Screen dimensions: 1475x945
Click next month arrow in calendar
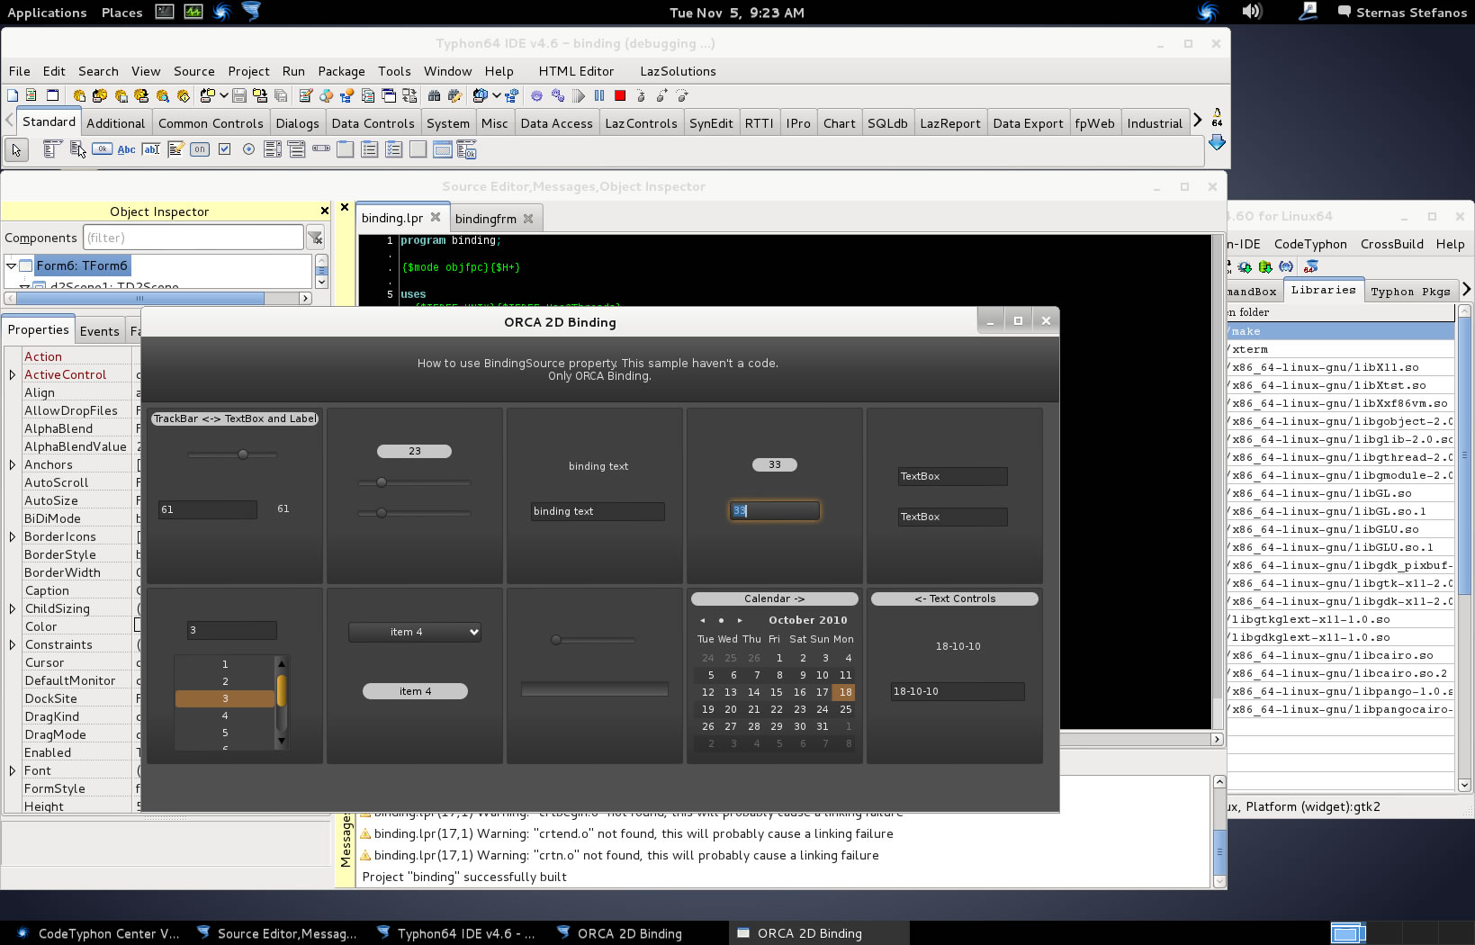[740, 620]
